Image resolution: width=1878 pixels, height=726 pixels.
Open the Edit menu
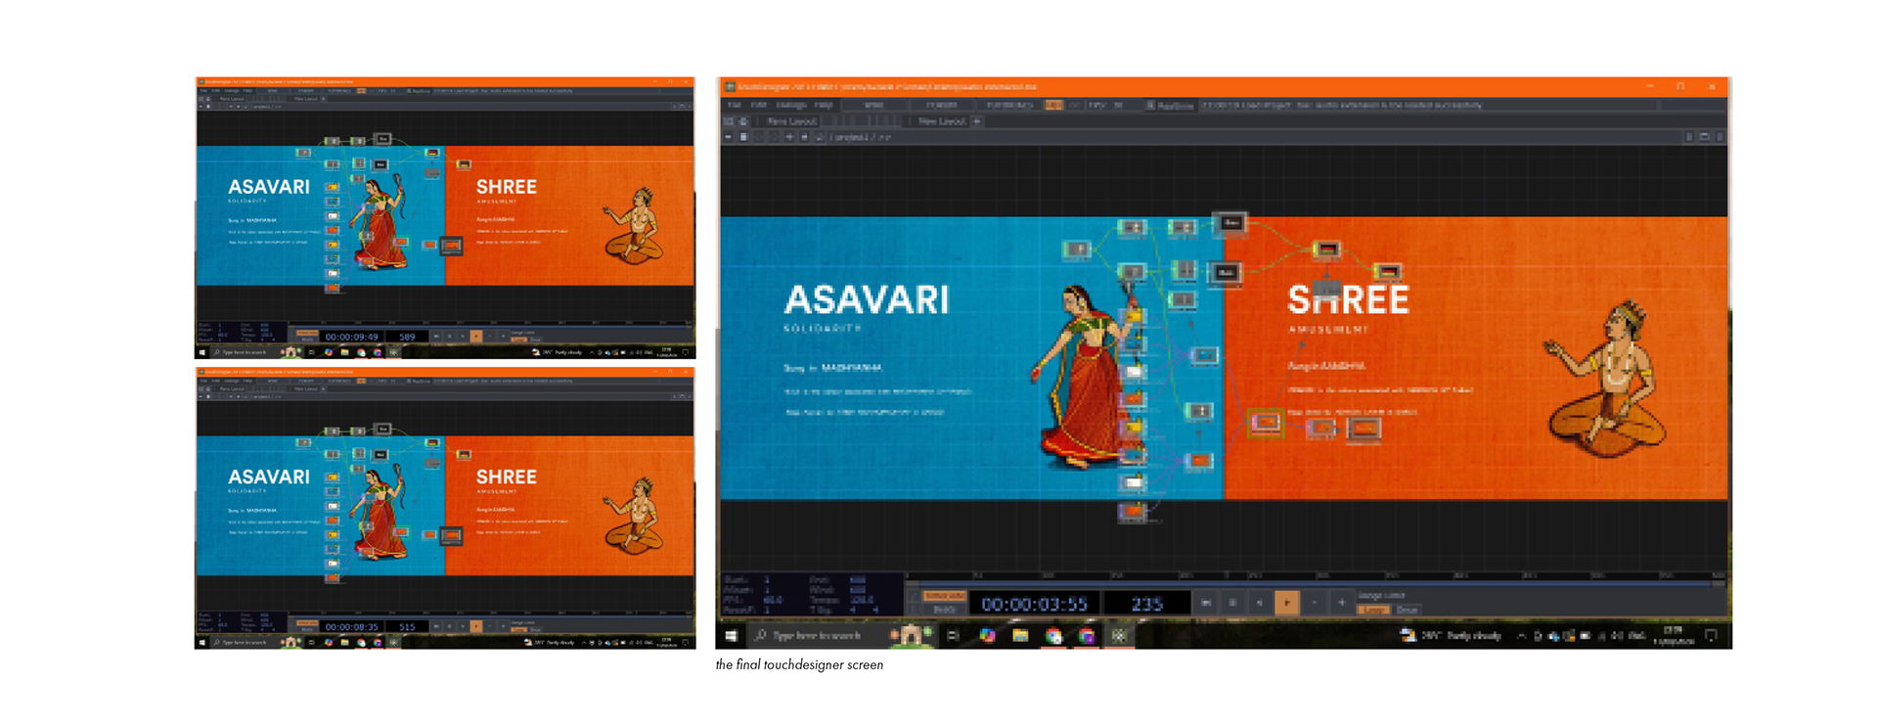pyautogui.click(x=758, y=105)
